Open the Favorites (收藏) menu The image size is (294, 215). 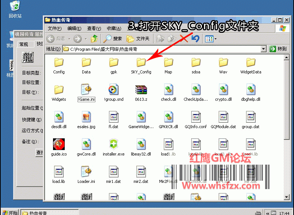pyautogui.click(x=114, y=28)
